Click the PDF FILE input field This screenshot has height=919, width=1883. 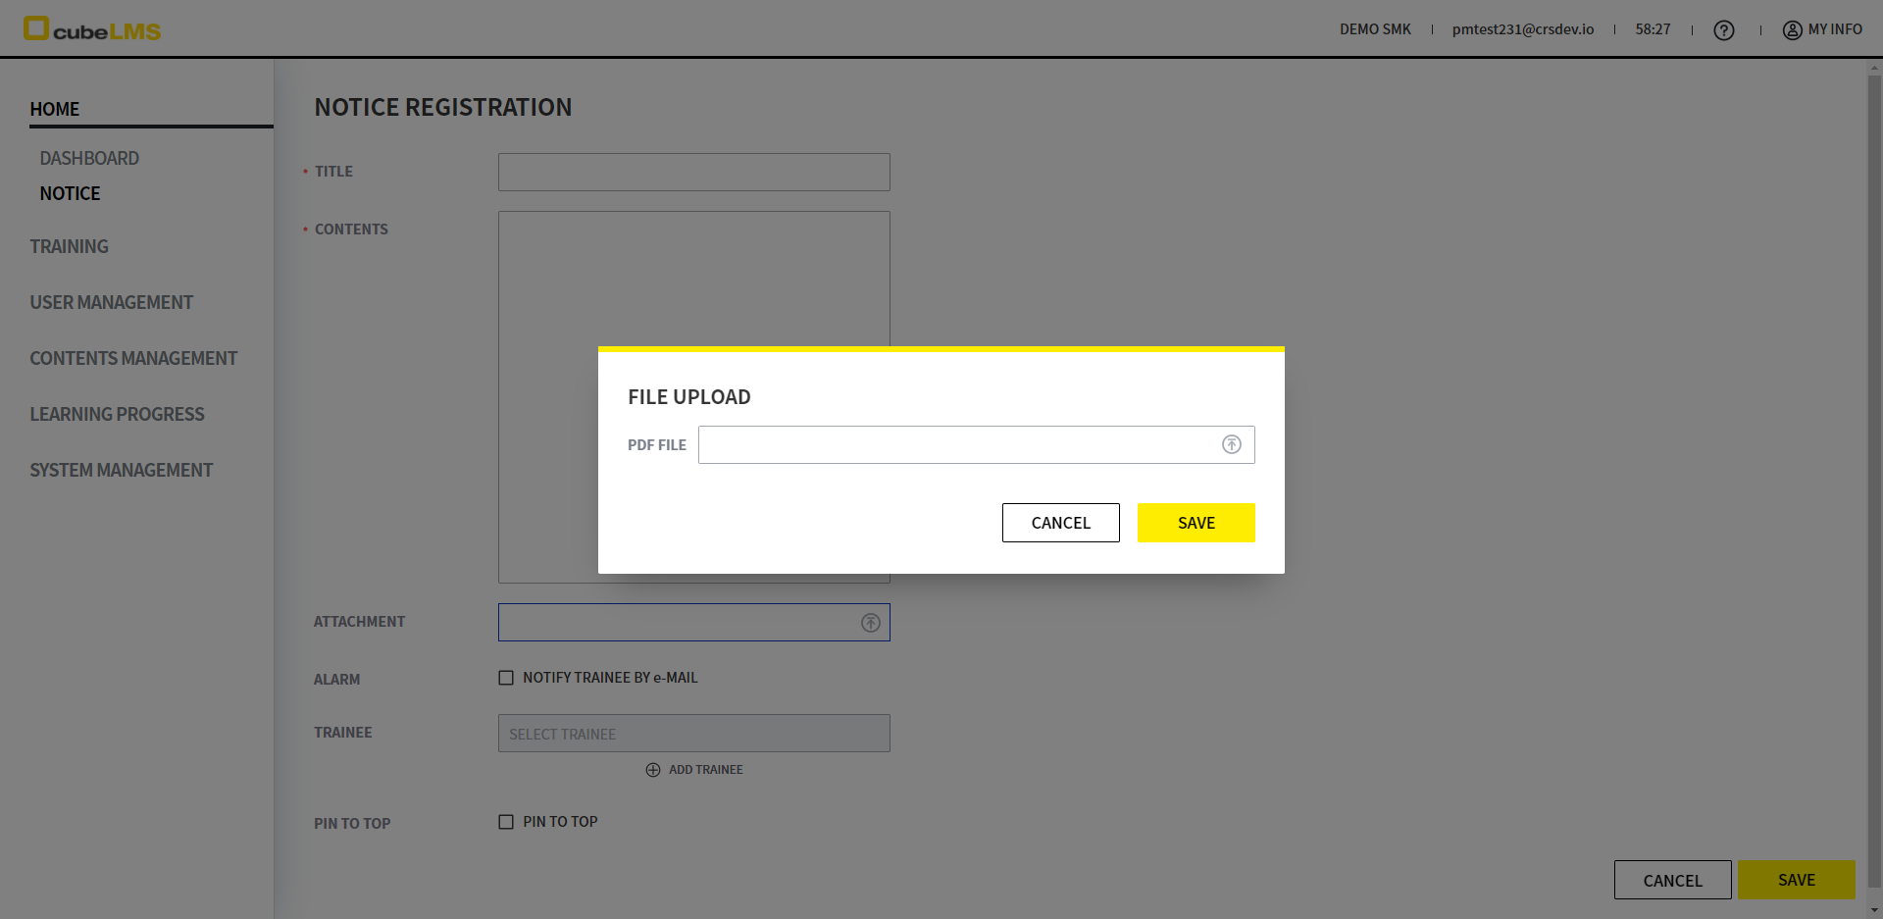point(956,444)
